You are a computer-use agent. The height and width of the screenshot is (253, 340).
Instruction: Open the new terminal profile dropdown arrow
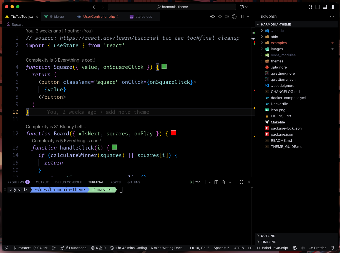point(210,182)
